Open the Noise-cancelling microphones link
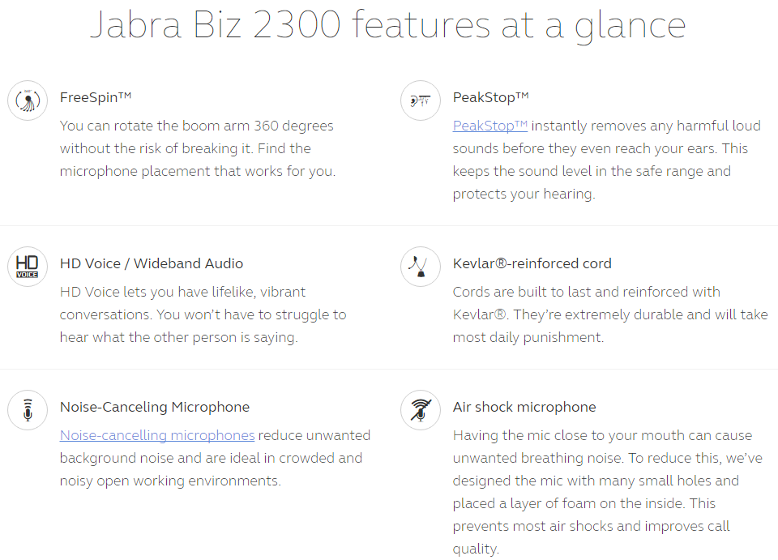 pyautogui.click(x=156, y=435)
